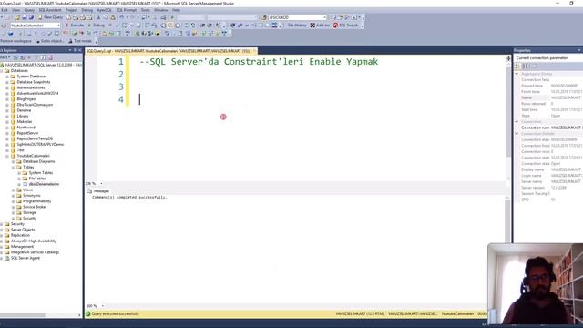Screen dimensions: 583x328
Task: Switch Properties panel to Alphabetical view
Action: click(x=525, y=67)
